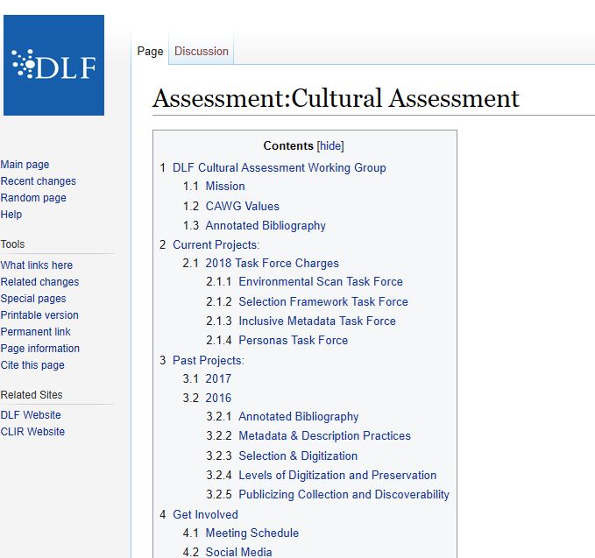Go to Random page

click(x=33, y=198)
